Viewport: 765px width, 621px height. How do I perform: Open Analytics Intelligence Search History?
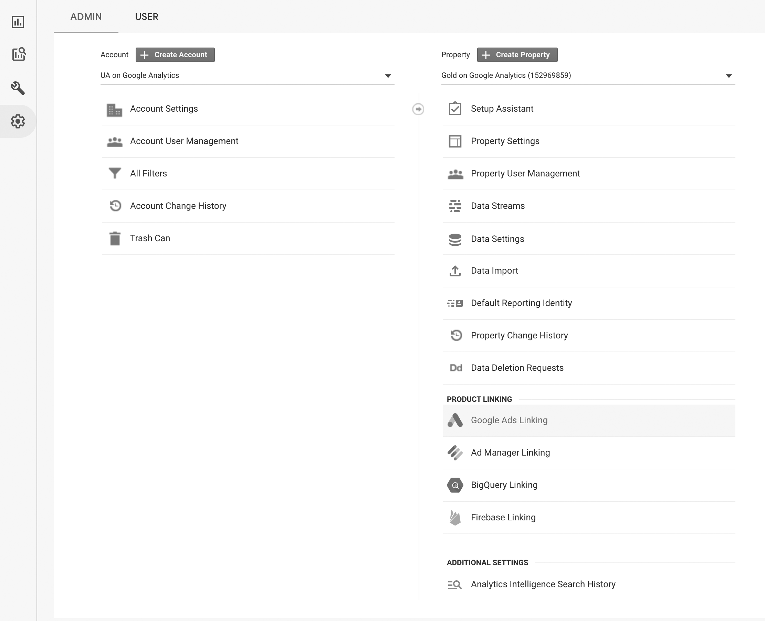pyautogui.click(x=542, y=584)
